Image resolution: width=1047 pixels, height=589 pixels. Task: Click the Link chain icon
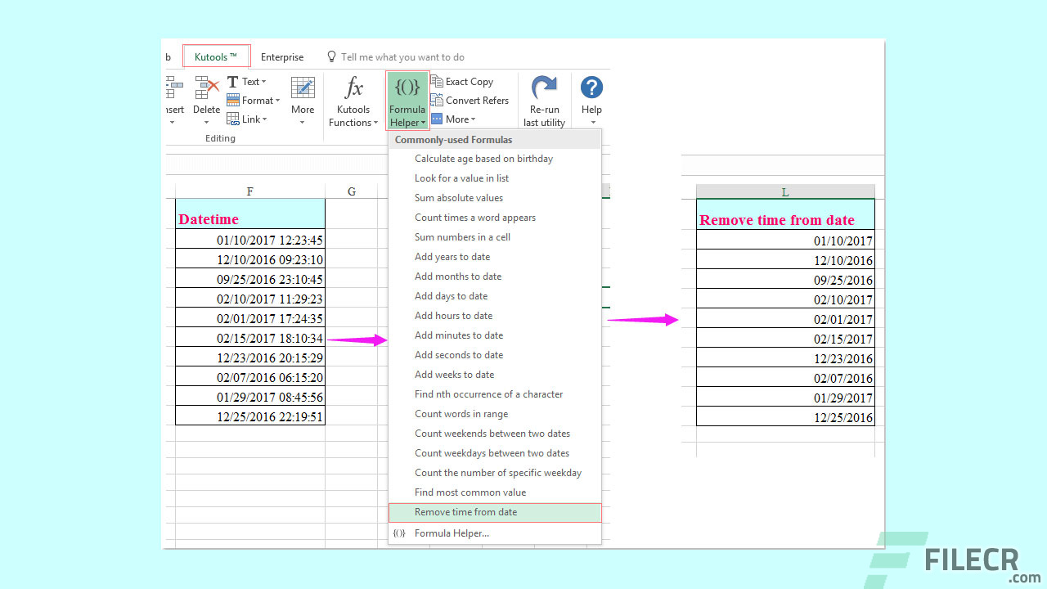[x=240, y=119]
